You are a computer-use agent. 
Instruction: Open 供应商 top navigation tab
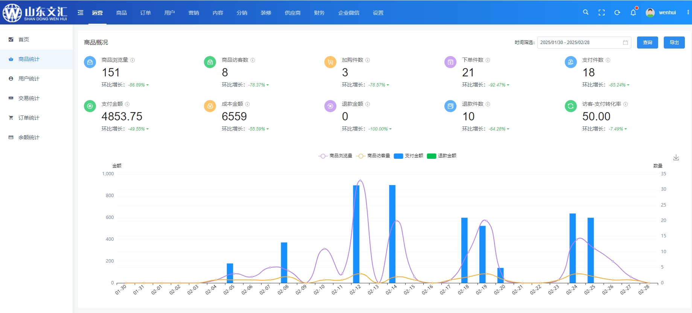pos(293,13)
